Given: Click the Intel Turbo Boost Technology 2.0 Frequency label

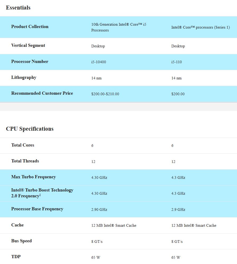Looking at the screenshot, I should pos(42,193).
